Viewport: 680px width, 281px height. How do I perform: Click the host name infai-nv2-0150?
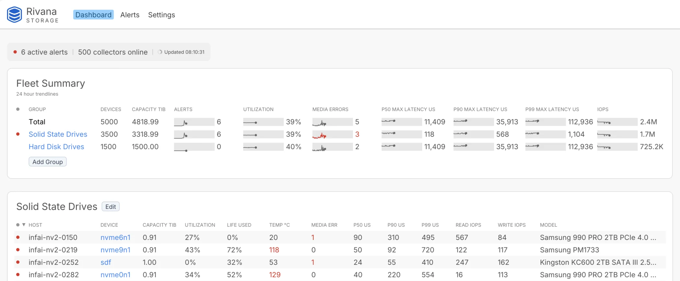pyautogui.click(x=53, y=237)
